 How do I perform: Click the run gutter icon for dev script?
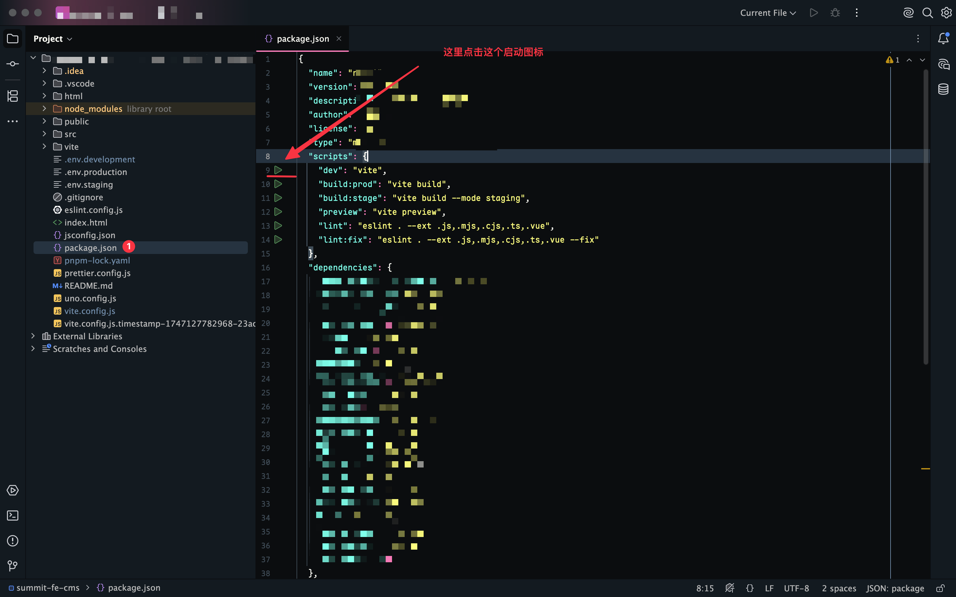(278, 170)
